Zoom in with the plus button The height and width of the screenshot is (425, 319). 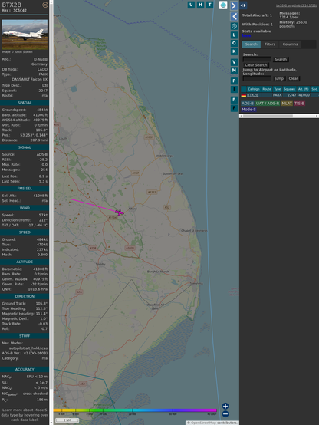pyautogui.click(x=225, y=406)
